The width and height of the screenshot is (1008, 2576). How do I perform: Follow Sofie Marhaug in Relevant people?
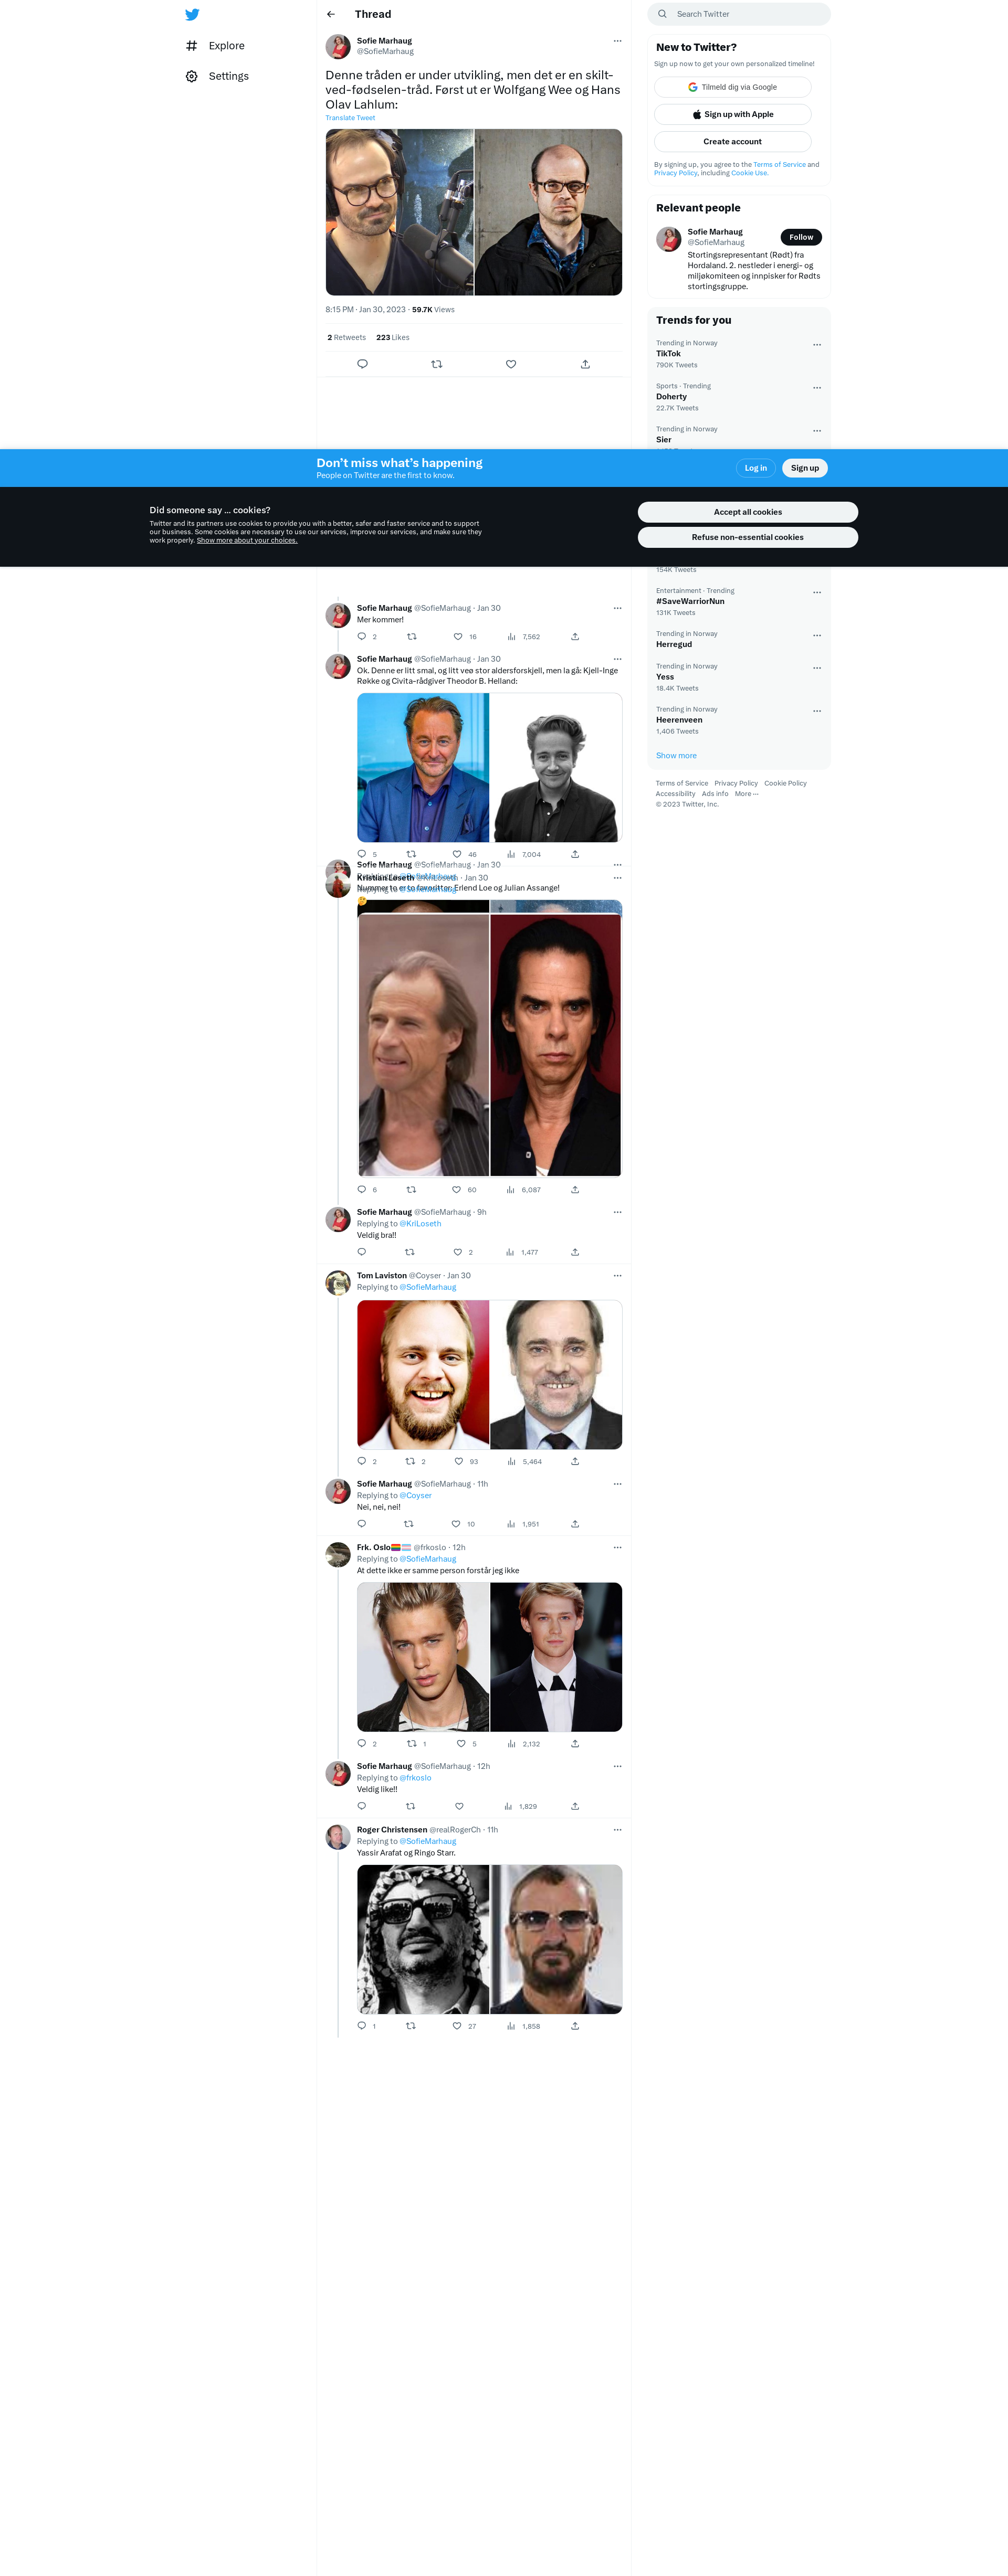tap(801, 237)
